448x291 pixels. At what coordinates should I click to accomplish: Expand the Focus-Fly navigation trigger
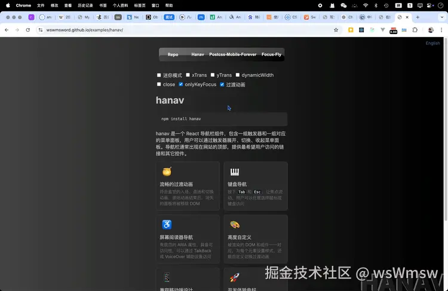pos(271,54)
